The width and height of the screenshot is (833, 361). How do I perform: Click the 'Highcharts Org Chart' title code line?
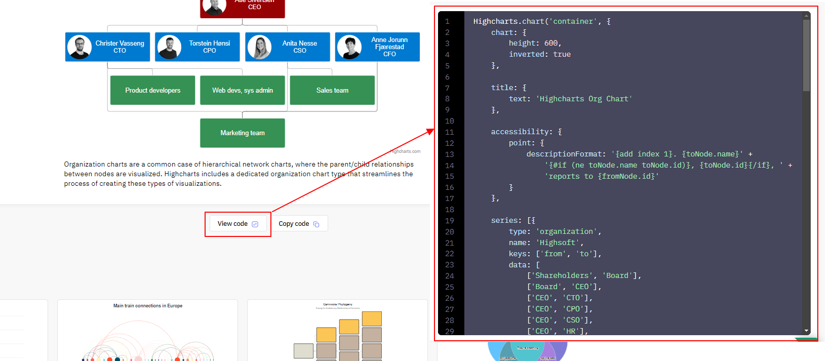(570, 99)
